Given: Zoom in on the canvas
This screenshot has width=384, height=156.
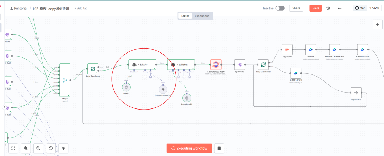Looking at the screenshot, I should [x=26, y=148].
